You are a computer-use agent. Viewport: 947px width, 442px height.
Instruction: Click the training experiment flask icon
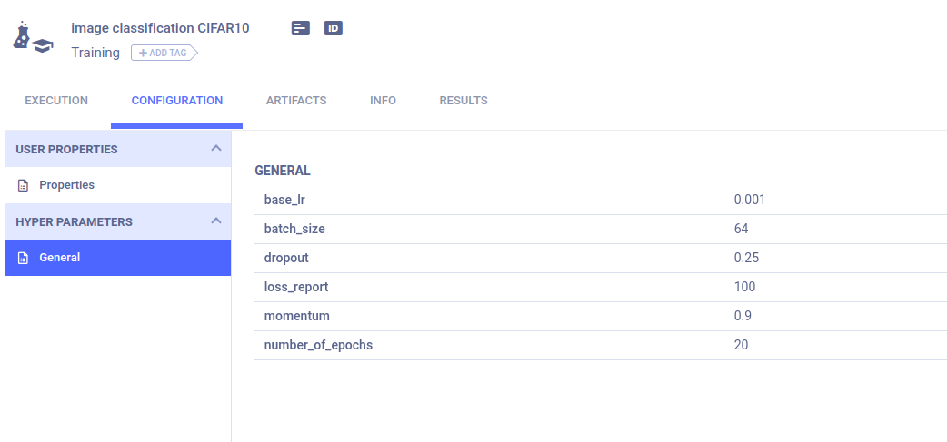click(x=32, y=36)
